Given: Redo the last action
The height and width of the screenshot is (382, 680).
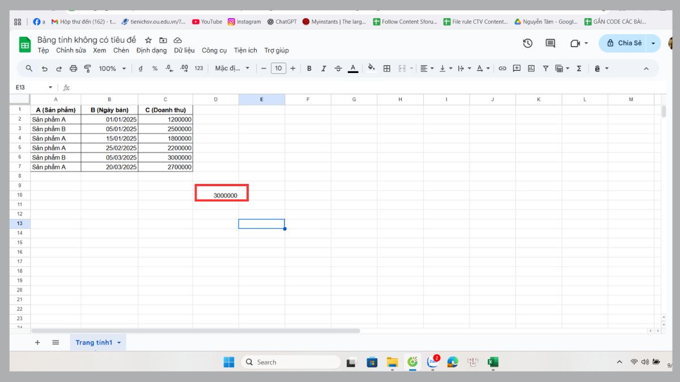Looking at the screenshot, I should coord(59,68).
